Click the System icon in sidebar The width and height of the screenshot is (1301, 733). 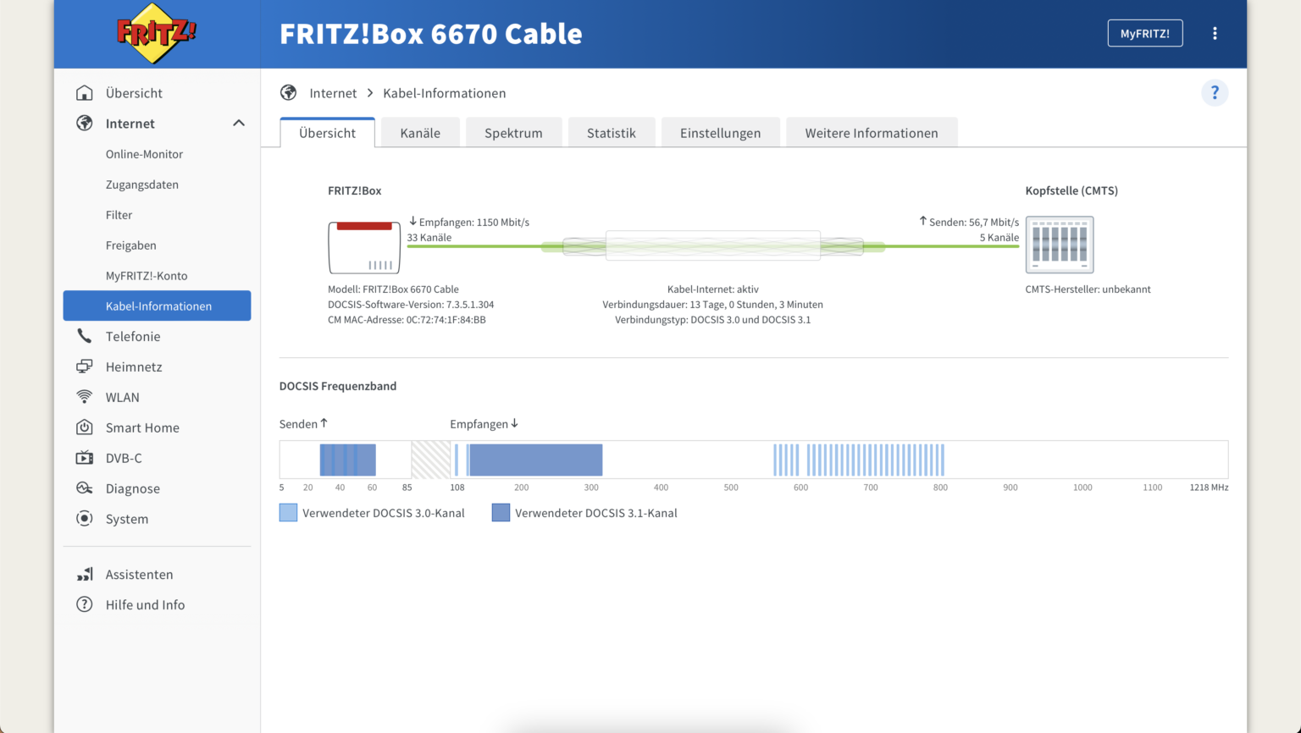(85, 519)
